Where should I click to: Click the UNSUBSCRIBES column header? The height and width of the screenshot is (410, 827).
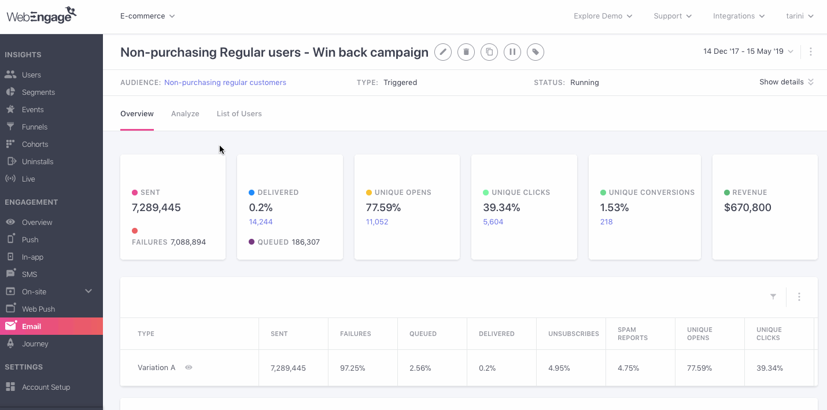574,334
